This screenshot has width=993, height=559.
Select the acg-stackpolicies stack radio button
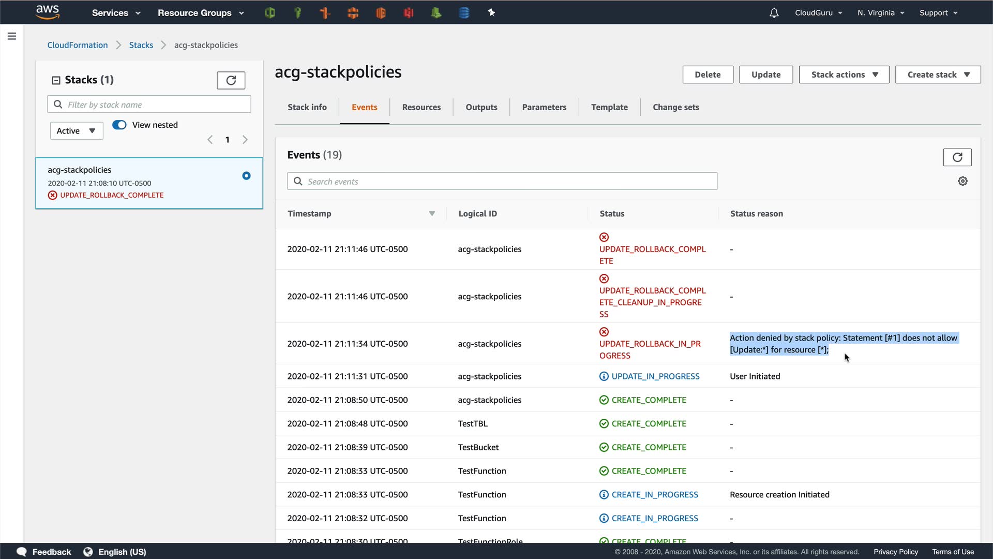coord(246,176)
